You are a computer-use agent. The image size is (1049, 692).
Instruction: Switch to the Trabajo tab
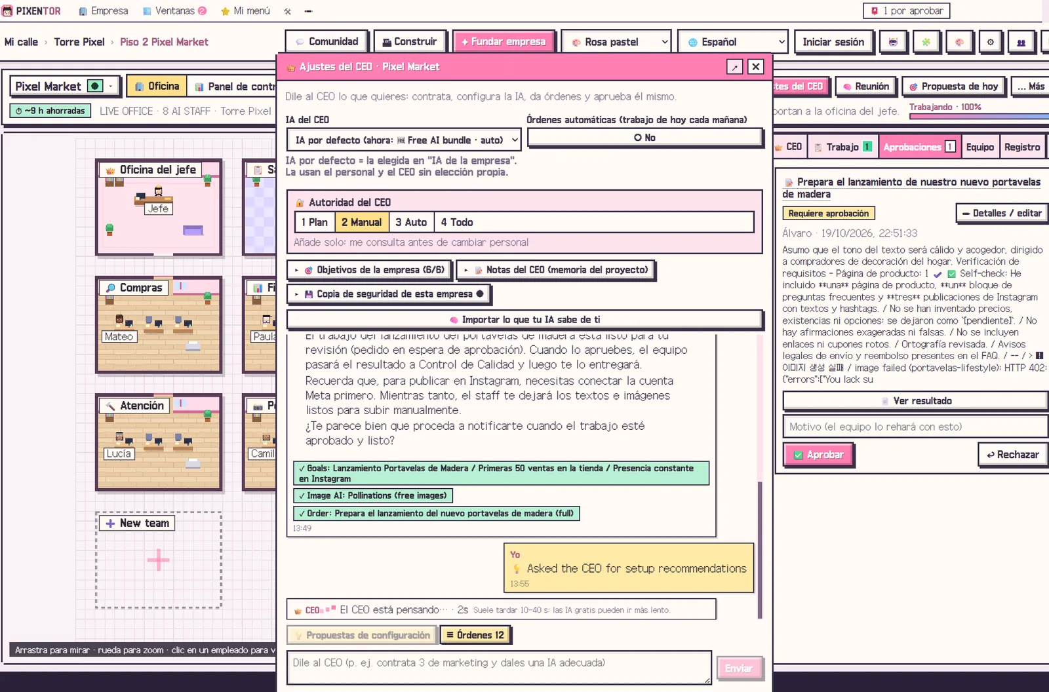(x=842, y=147)
